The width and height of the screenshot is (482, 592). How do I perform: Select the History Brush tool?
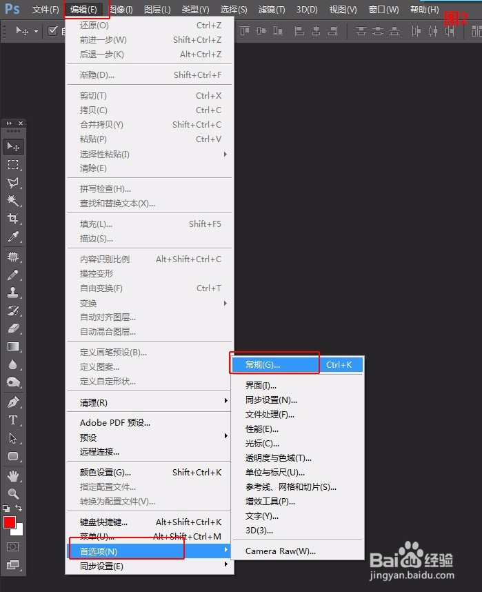tap(13, 310)
